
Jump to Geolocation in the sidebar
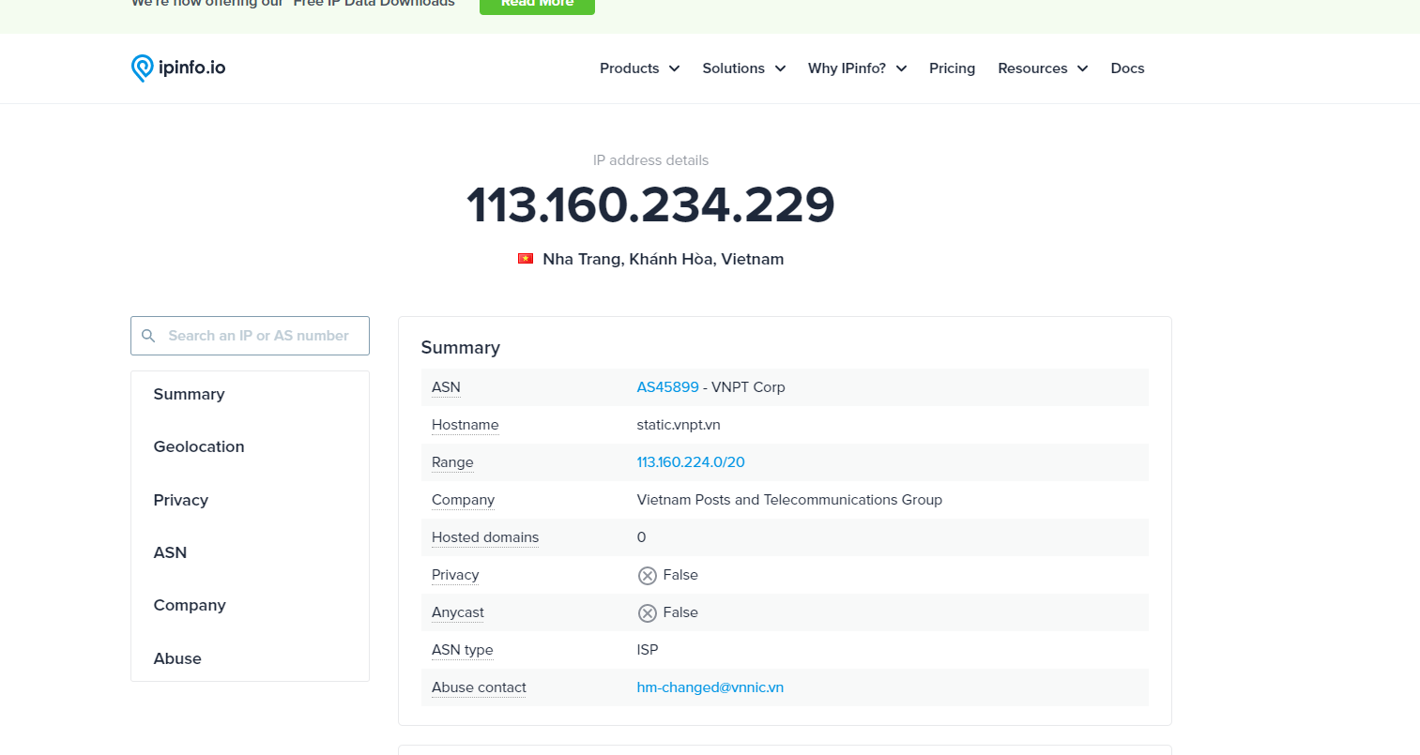[x=199, y=446]
